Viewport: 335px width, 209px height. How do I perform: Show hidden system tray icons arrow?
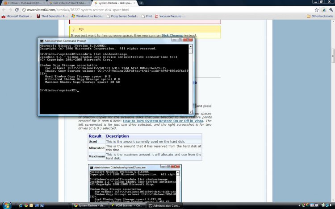(299, 205)
